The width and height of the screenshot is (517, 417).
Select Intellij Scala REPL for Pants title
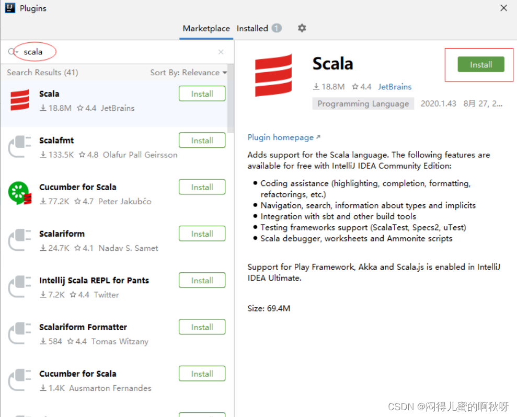coord(94,281)
